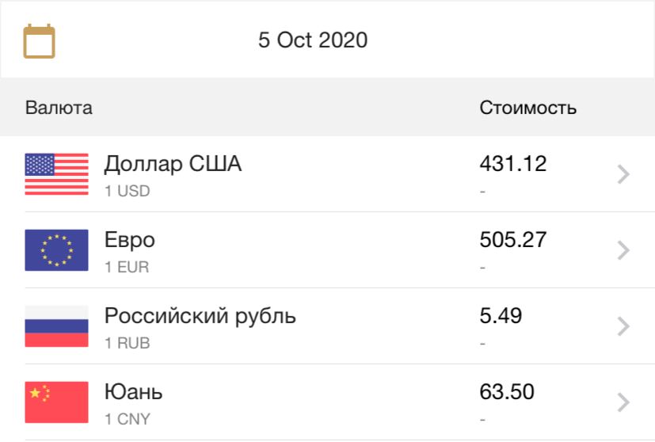This screenshot has height=442, width=655.
Task: Select the 431.12 USD rate value
Action: (x=513, y=164)
